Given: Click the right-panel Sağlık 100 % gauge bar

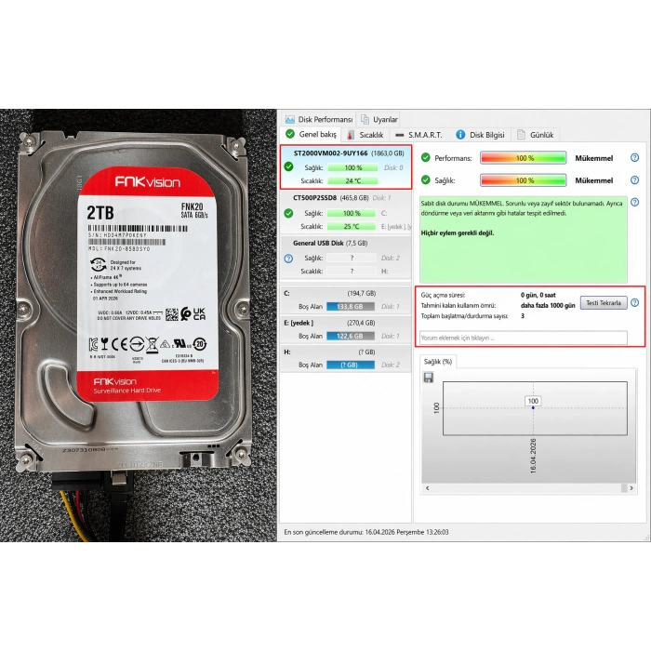Looking at the screenshot, I should 523,180.
